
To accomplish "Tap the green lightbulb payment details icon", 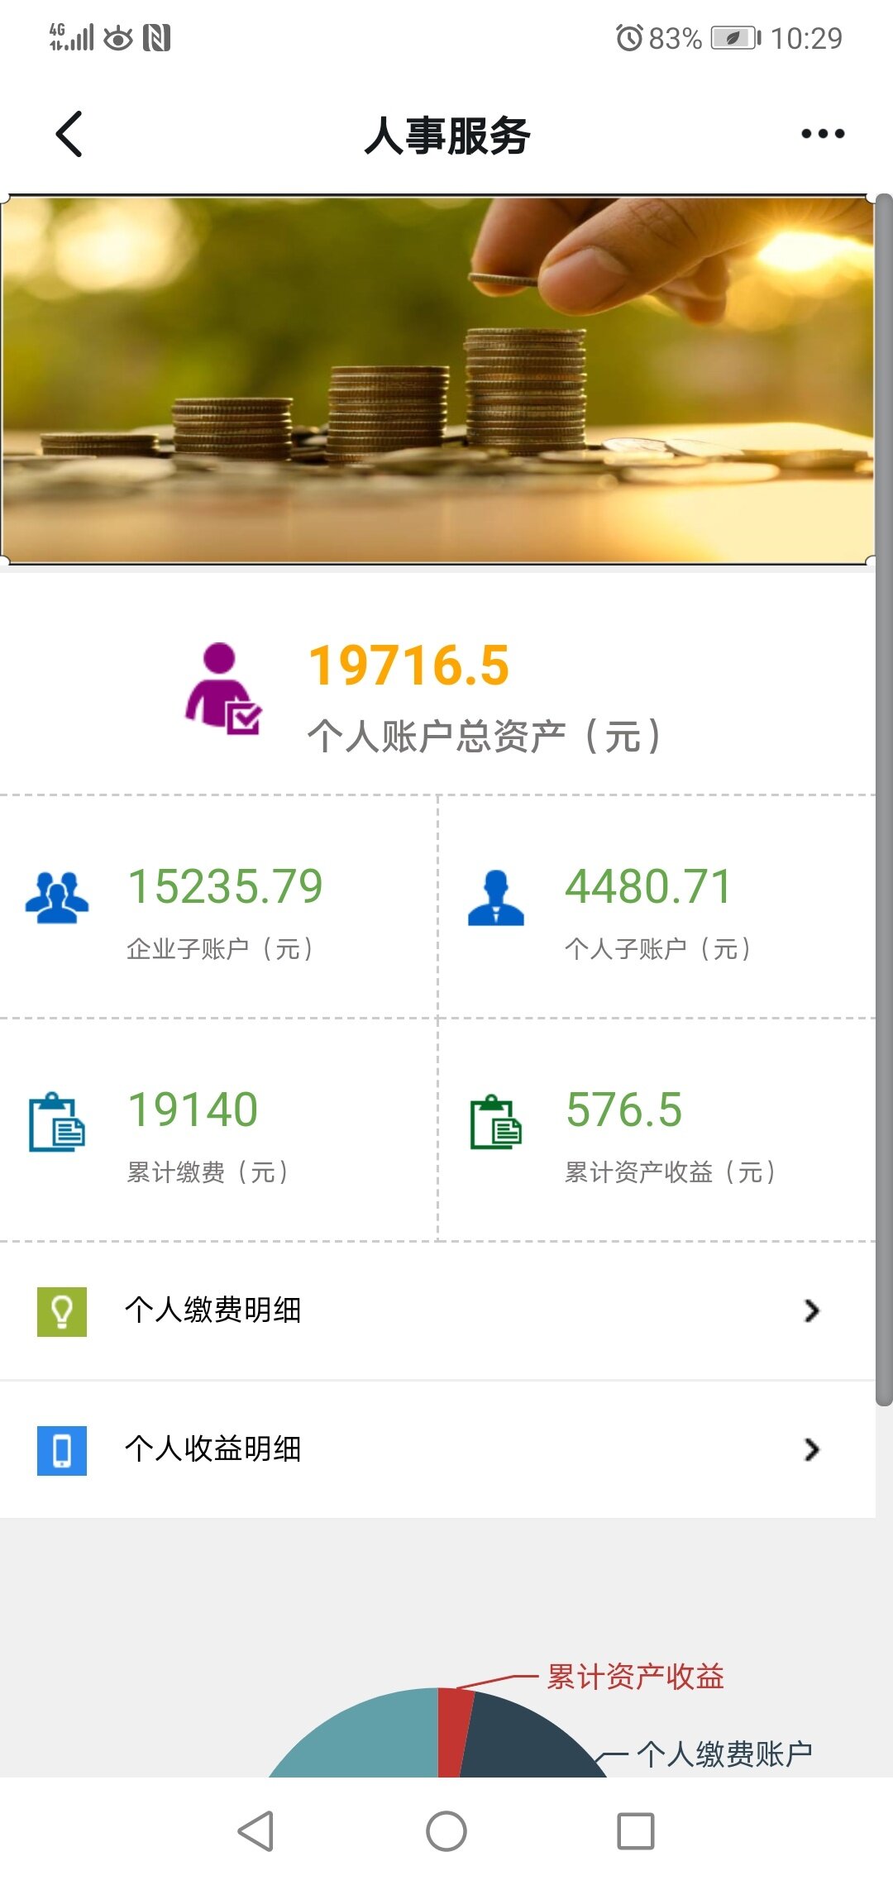I will [x=62, y=1311].
